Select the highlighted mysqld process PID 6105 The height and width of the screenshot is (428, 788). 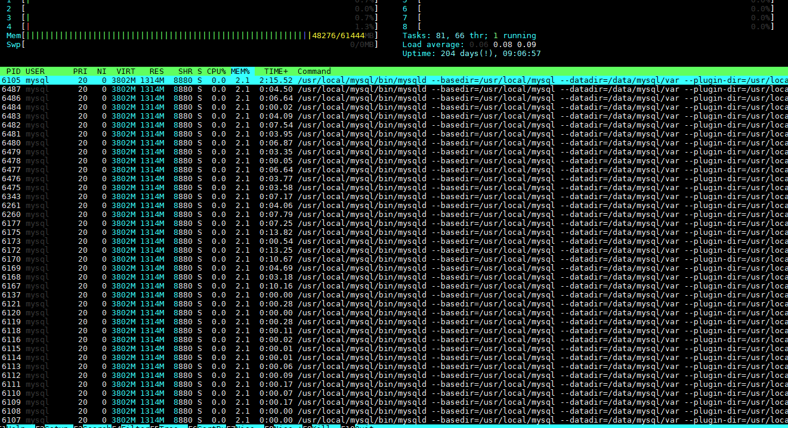(x=394, y=80)
